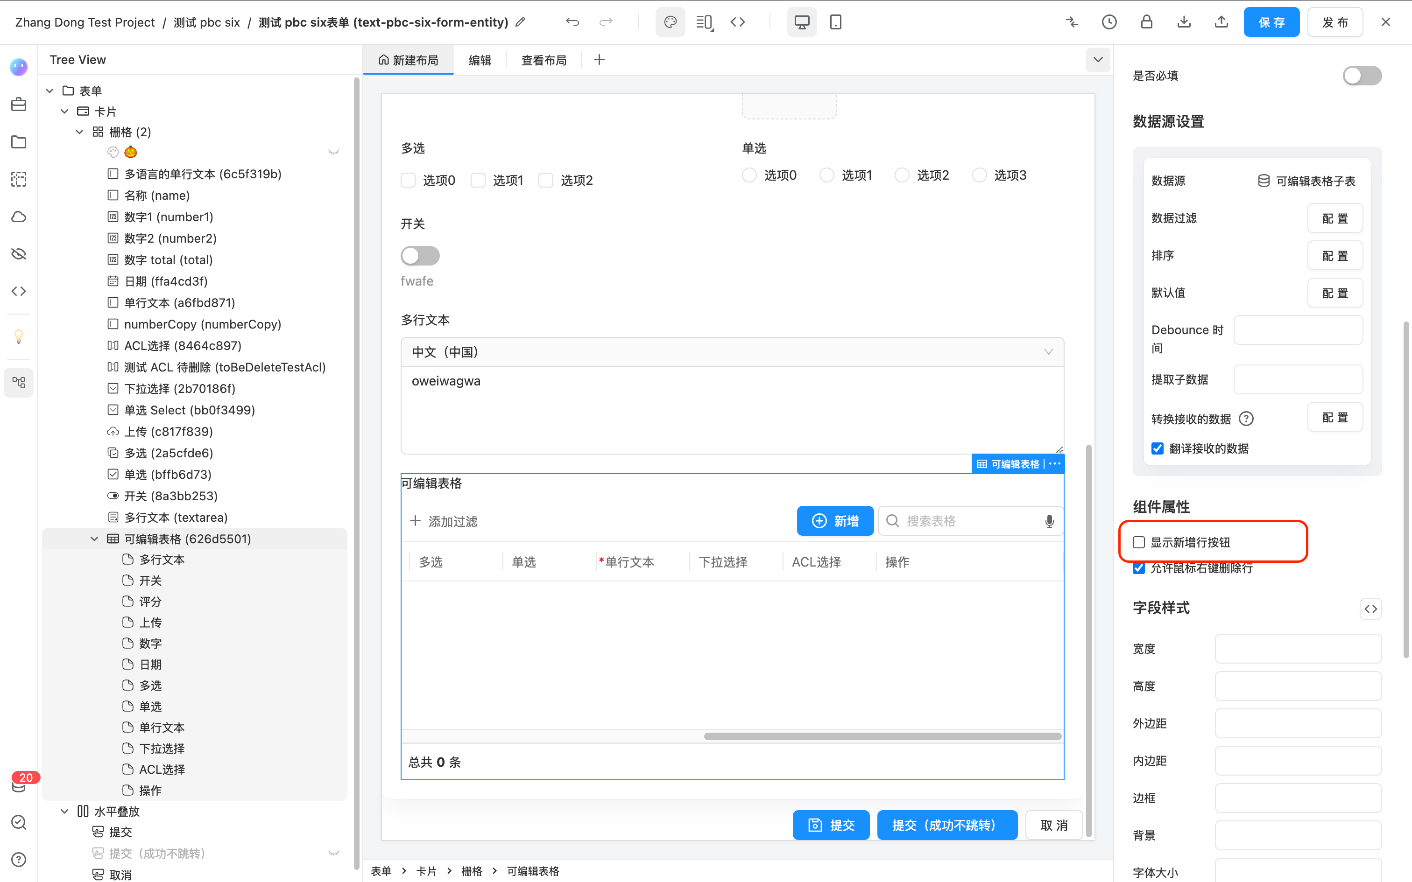Uncheck 允许鼠标右键删除行 checkbox

[1138, 568]
